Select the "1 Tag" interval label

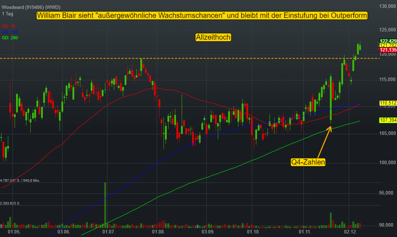coord(7,14)
